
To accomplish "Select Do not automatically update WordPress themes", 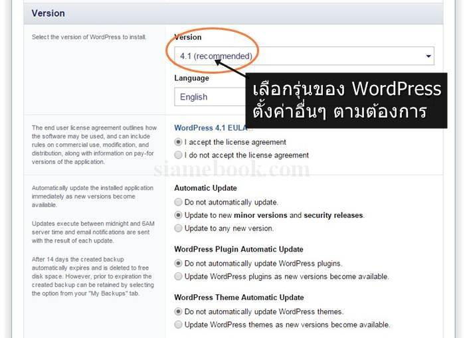I will (178, 311).
